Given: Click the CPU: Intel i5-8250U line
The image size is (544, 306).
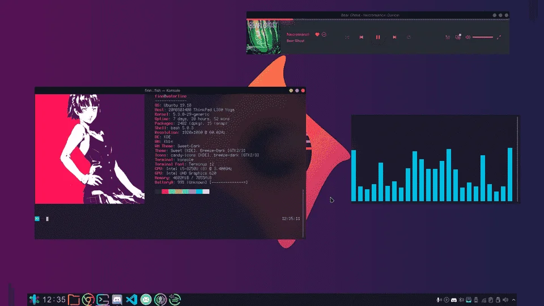Looking at the screenshot, I should 193,169.
